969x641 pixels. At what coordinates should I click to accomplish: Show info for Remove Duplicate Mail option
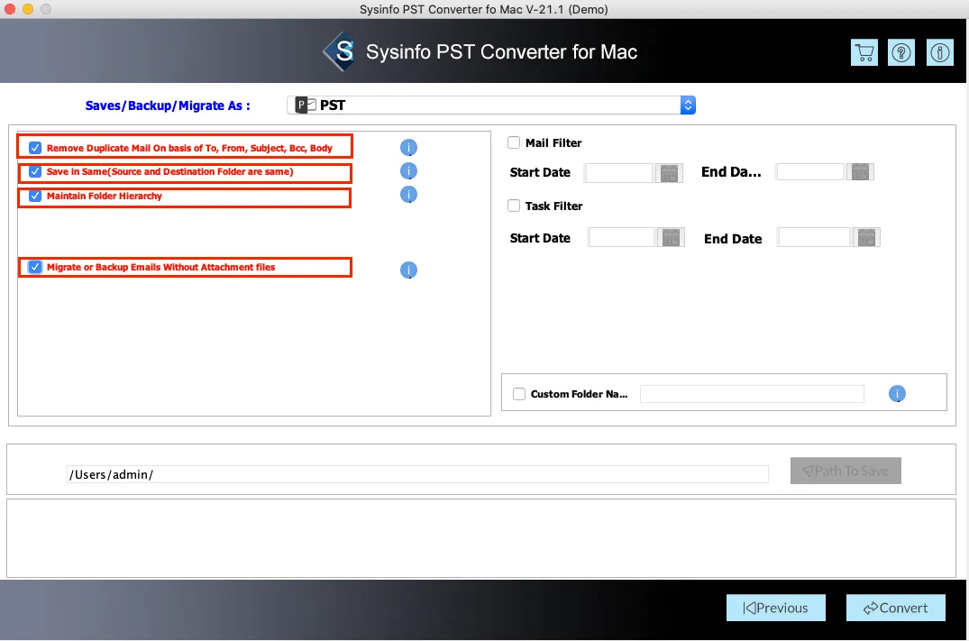coord(408,147)
